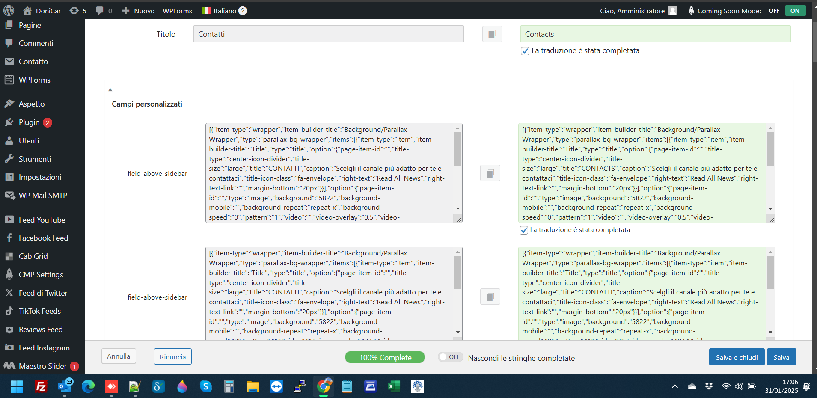
Task: Open Outlook from the taskbar
Action: (65, 386)
